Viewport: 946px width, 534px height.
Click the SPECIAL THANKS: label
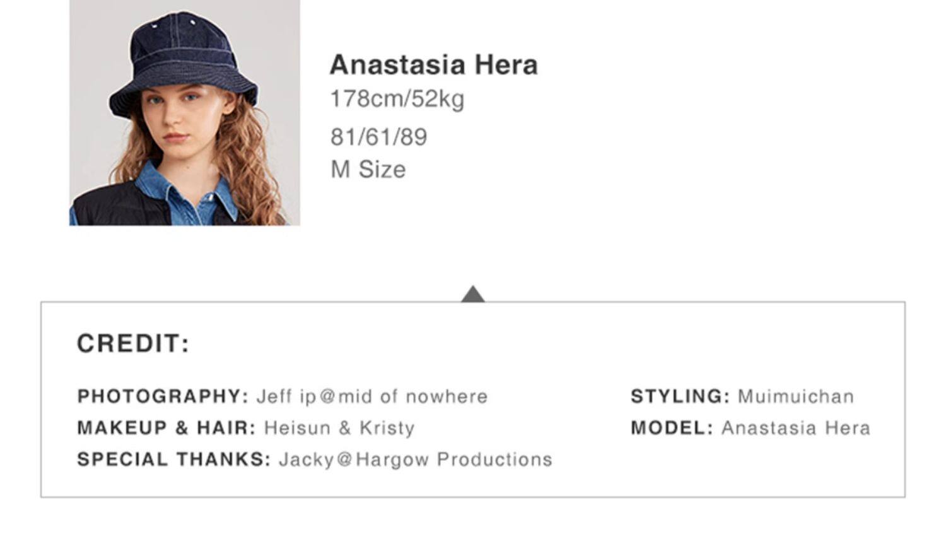coord(174,460)
